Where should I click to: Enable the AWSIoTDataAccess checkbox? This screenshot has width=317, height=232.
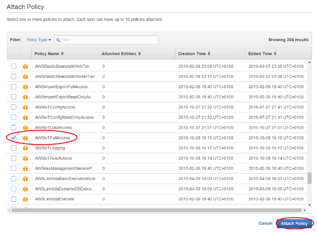point(14,128)
